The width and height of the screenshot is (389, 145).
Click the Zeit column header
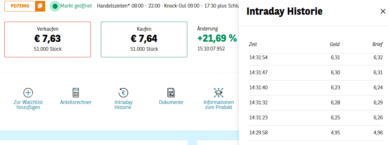253,44
